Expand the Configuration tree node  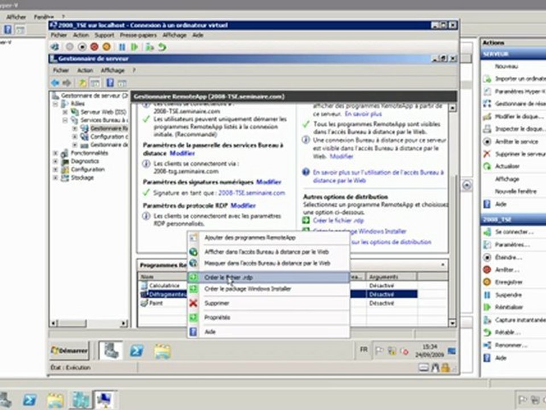tap(55, 170)
